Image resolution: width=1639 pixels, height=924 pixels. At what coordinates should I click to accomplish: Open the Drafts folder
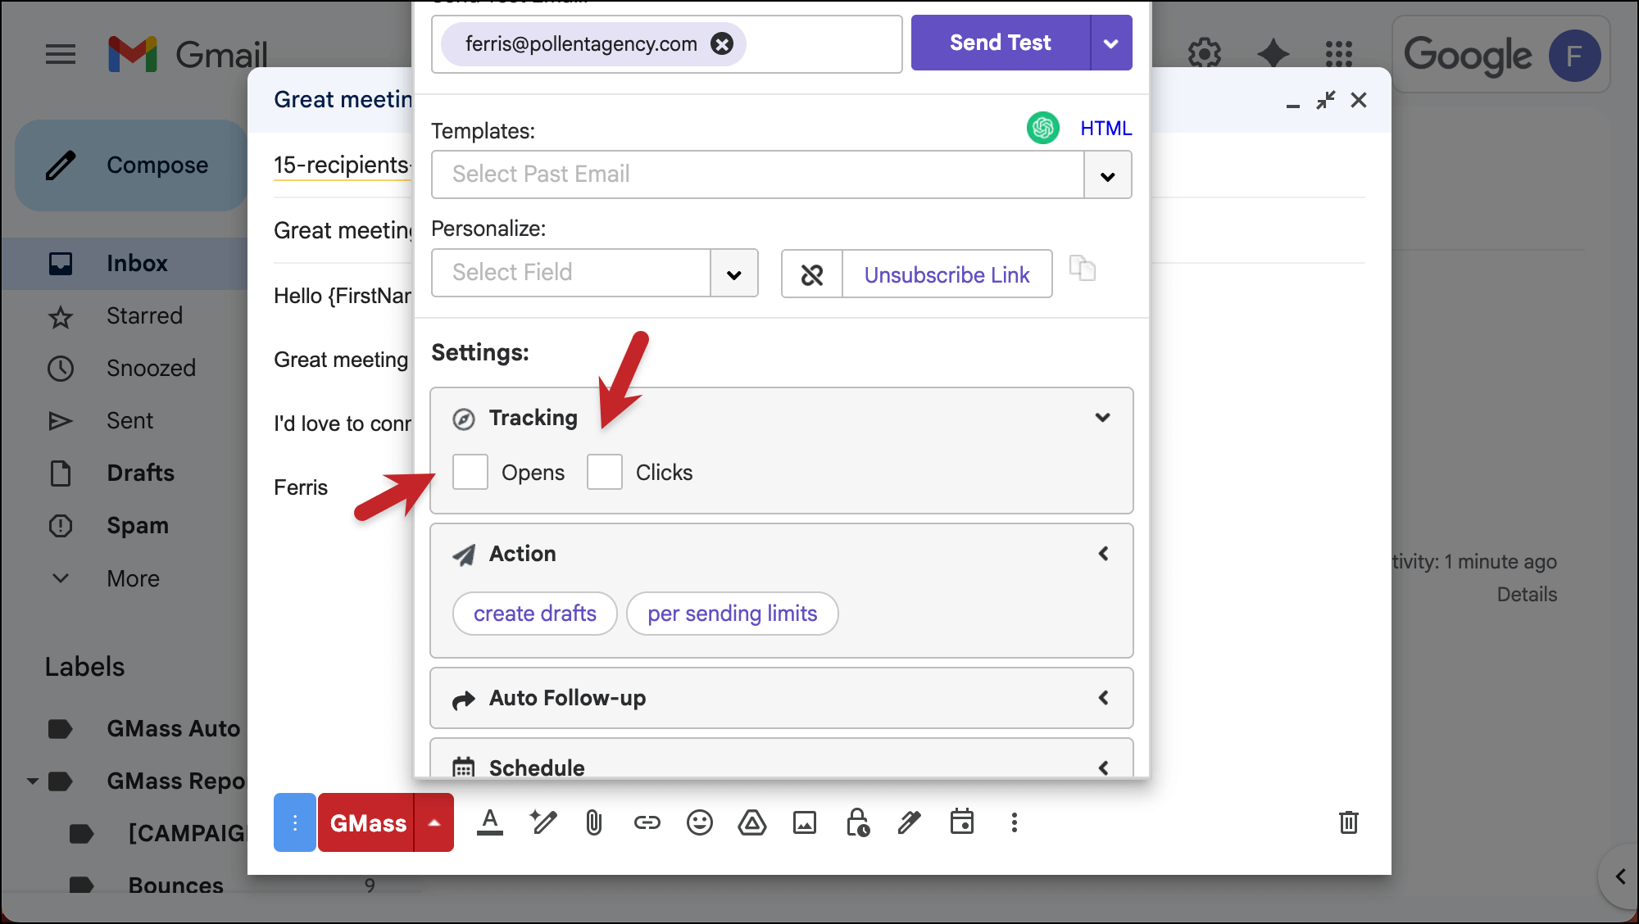(x=140, y=473)
